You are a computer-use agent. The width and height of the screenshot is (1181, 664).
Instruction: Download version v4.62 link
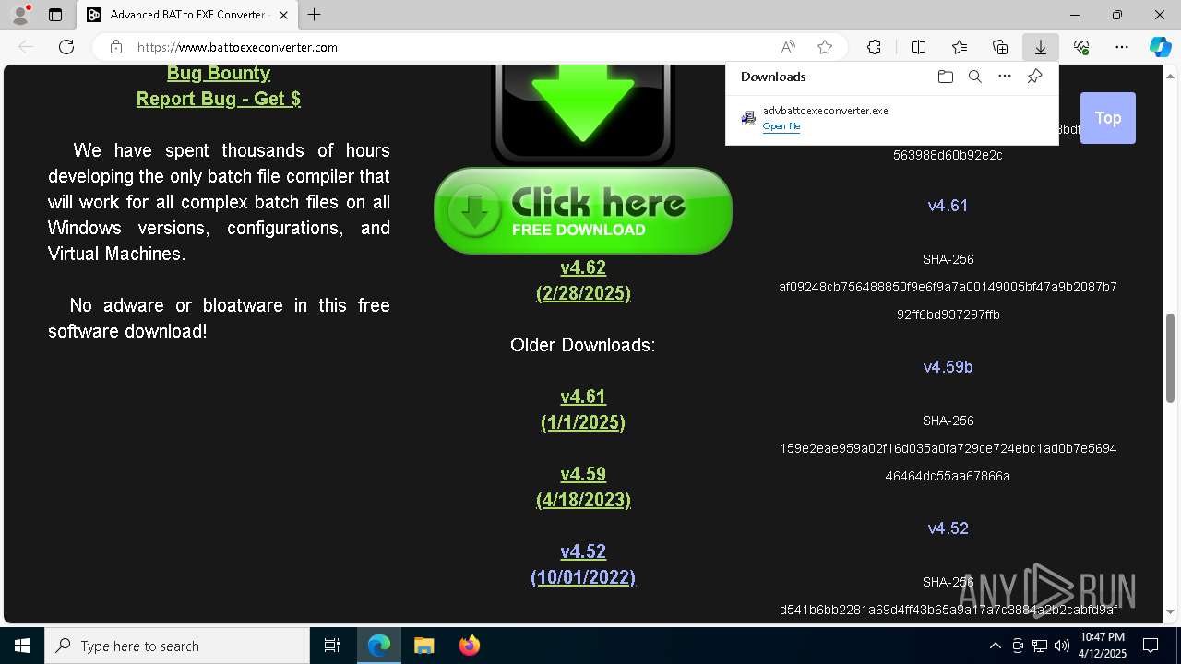(x=583, y=280)
